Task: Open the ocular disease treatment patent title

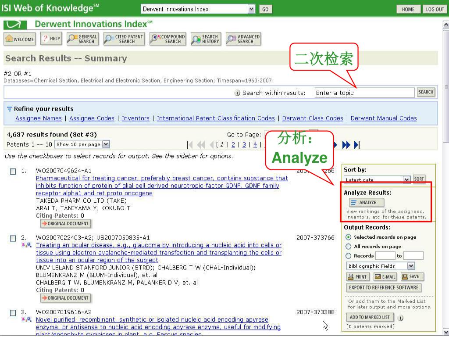Action: point(159,253)
